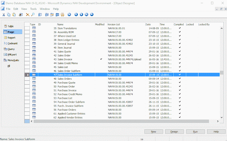This screenshot has width=227, height=141.
Task: Click the Help button at bottom right
Action: pos(216,131)
